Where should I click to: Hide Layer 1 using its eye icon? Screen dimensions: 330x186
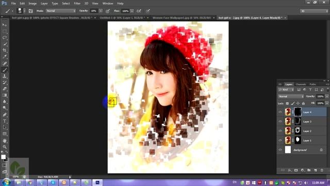[x=280, y=140]
